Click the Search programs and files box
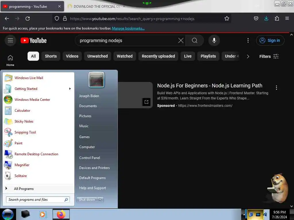 point(38,200)
